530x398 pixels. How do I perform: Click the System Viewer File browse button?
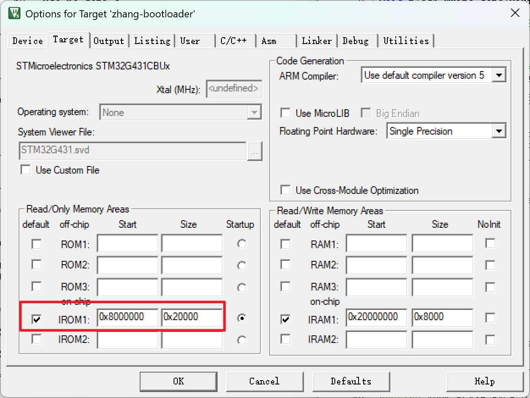(x=255, y=151)
